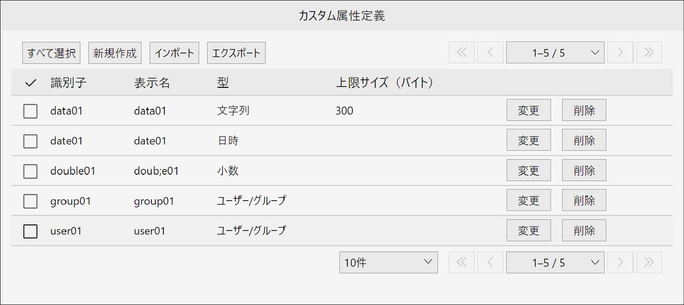Screen dimensions: 684x305
Task: Click 削除 button for group01 row
Action: pyautogui.click(x=584, y=200)
